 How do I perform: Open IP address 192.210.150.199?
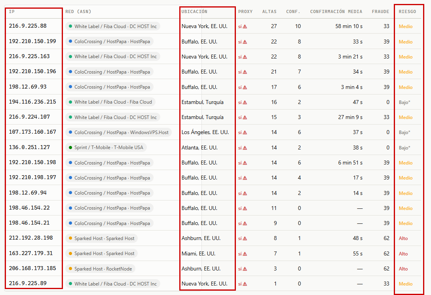coord(32,41)
